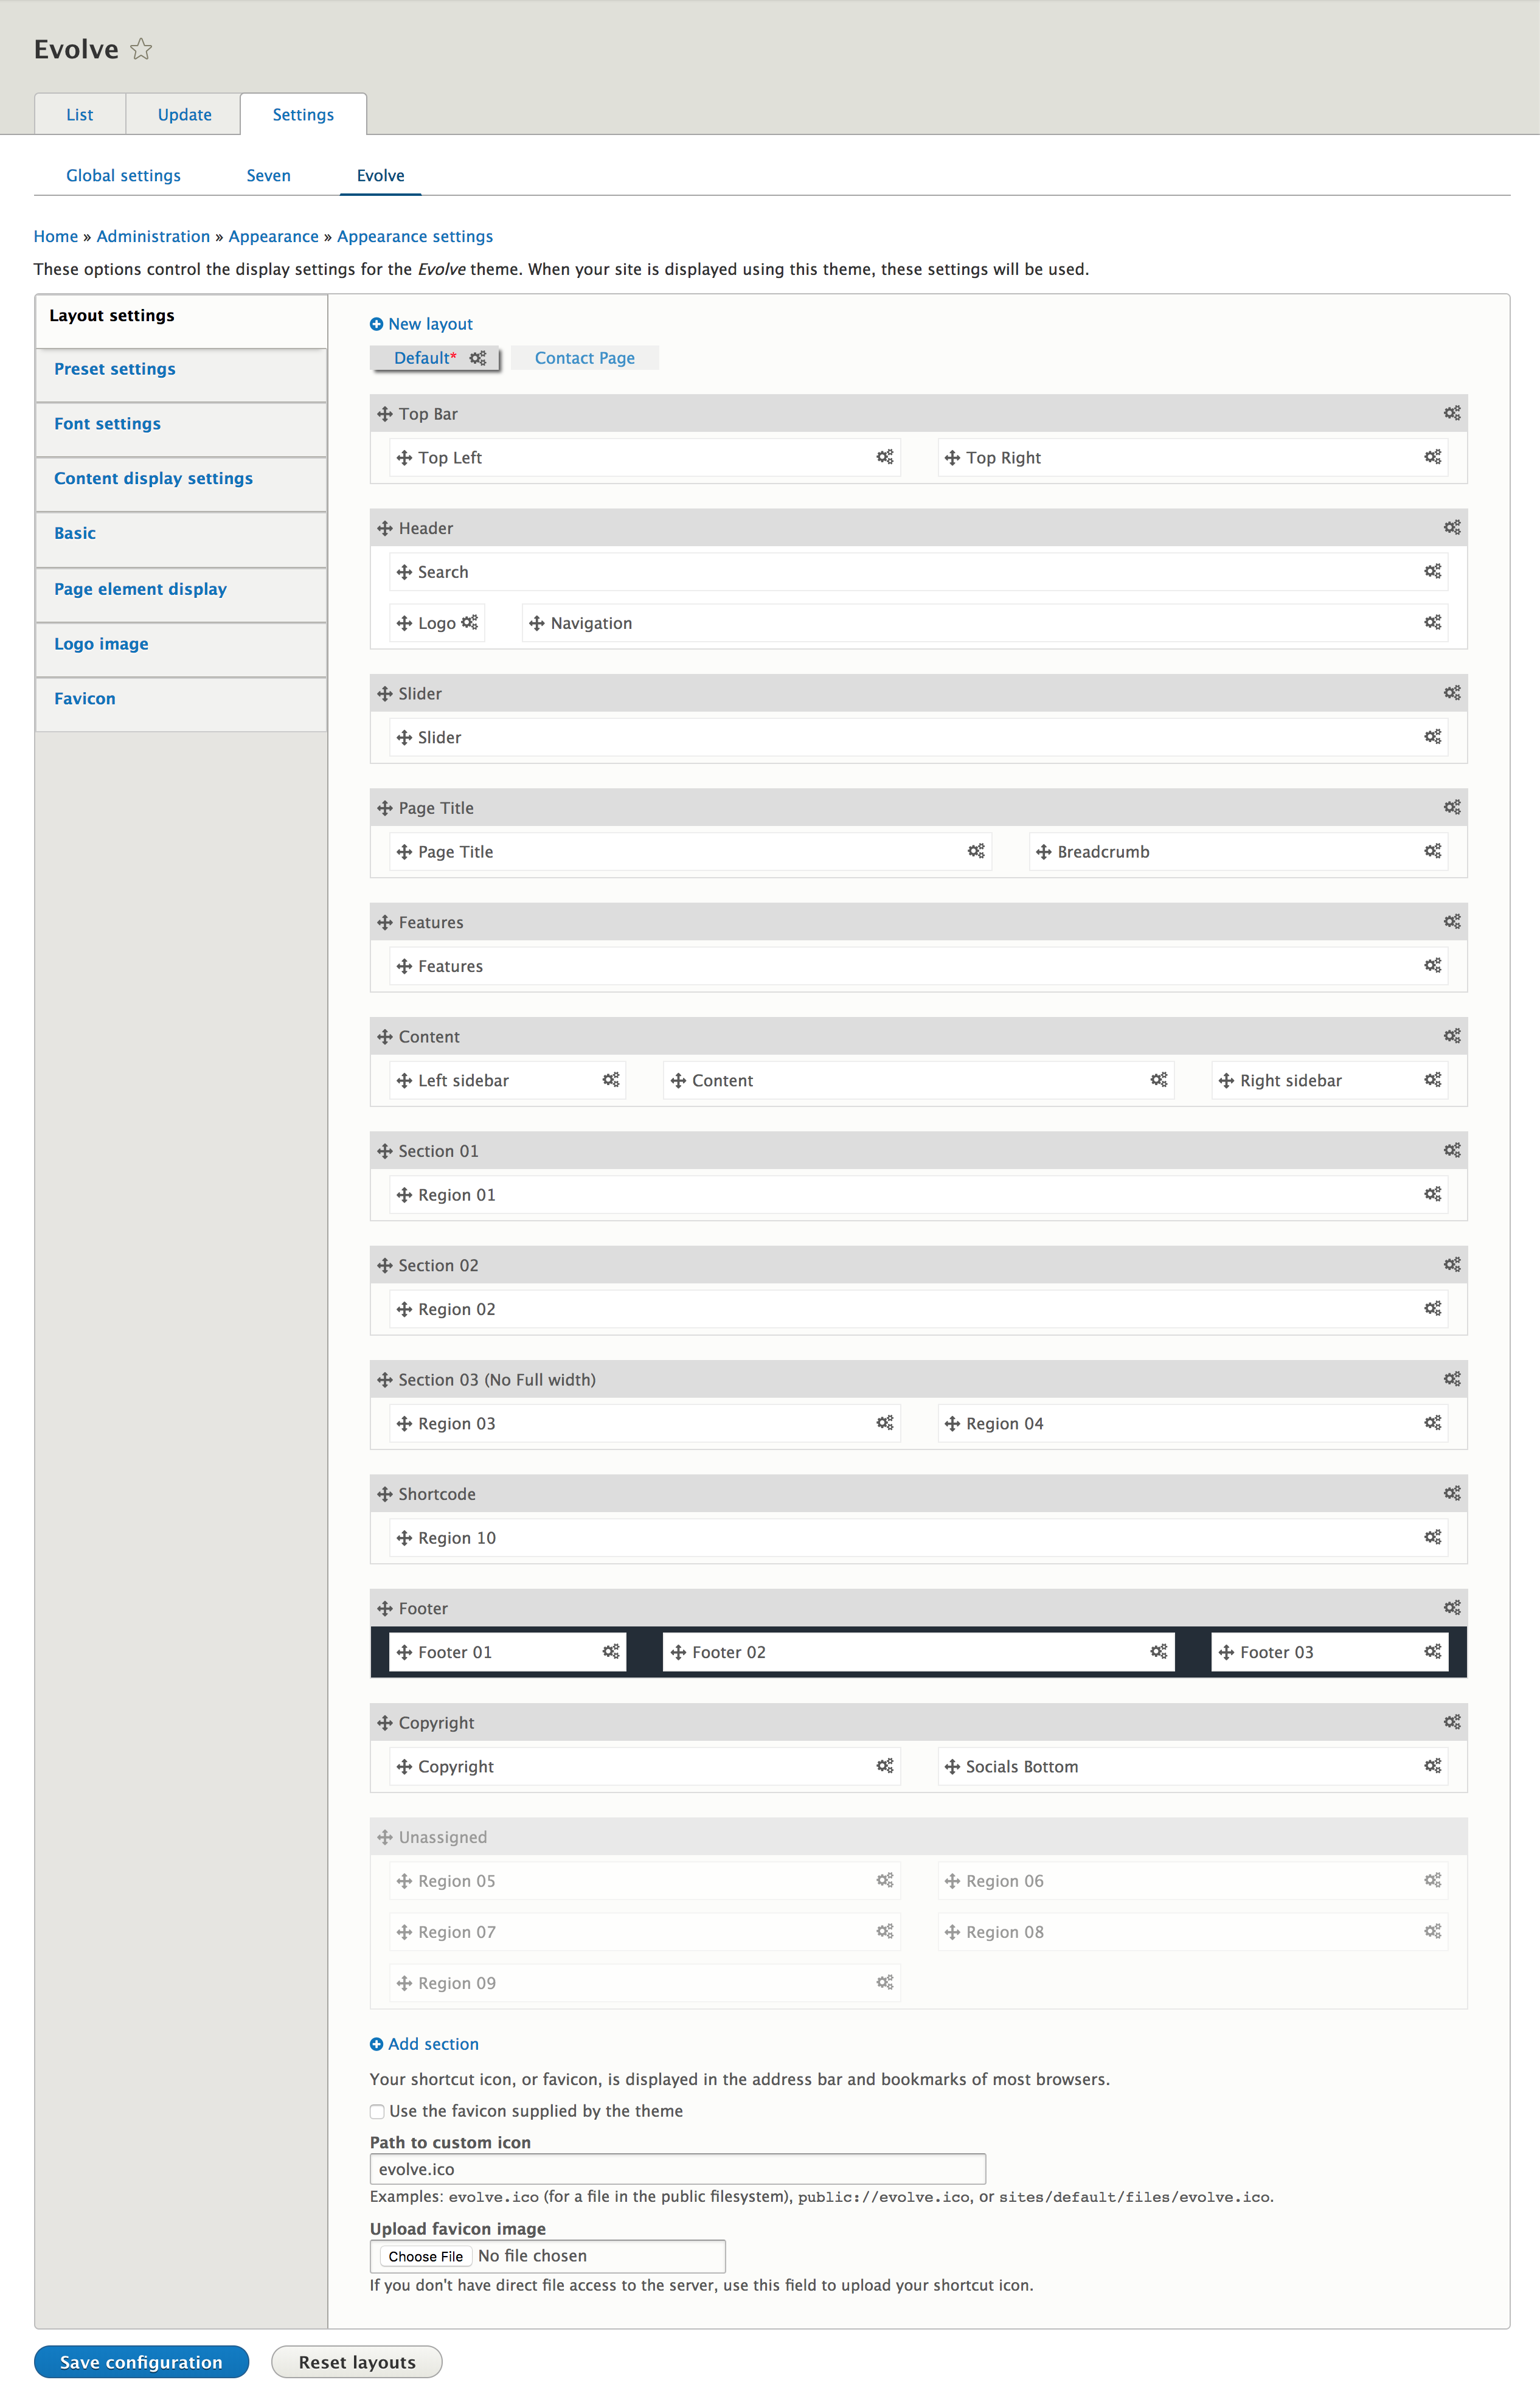Expand the Font settings panel
1540x2405 pixels.
tap(107, 424)
